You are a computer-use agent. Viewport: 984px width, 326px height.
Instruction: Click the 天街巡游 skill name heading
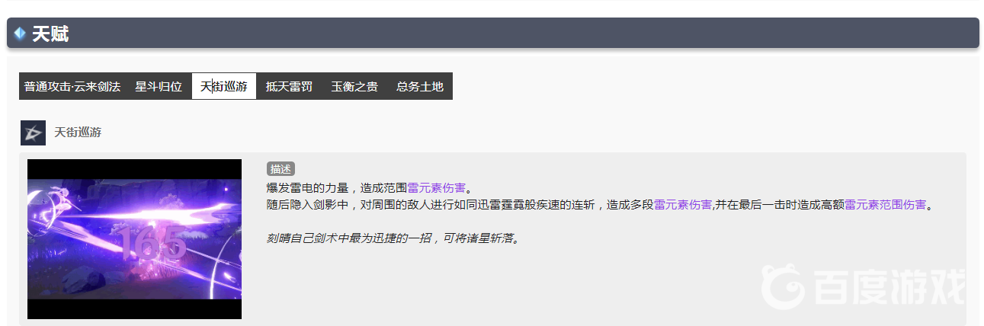point(78,133)
